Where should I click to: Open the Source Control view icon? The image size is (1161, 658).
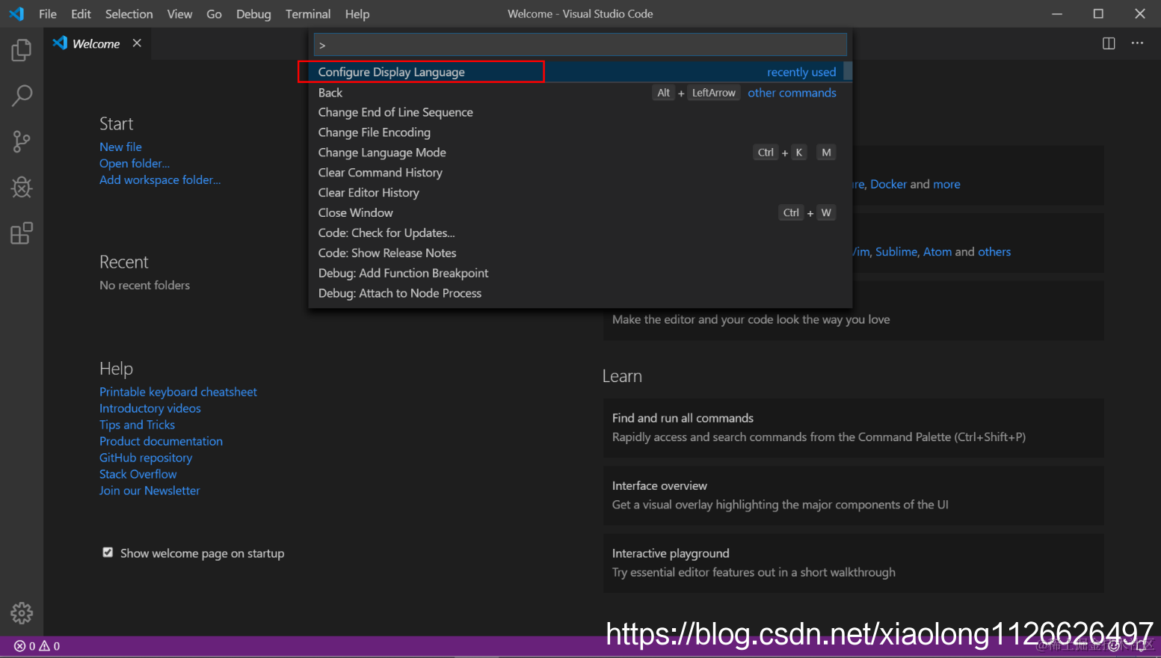[x=22, y=141]
